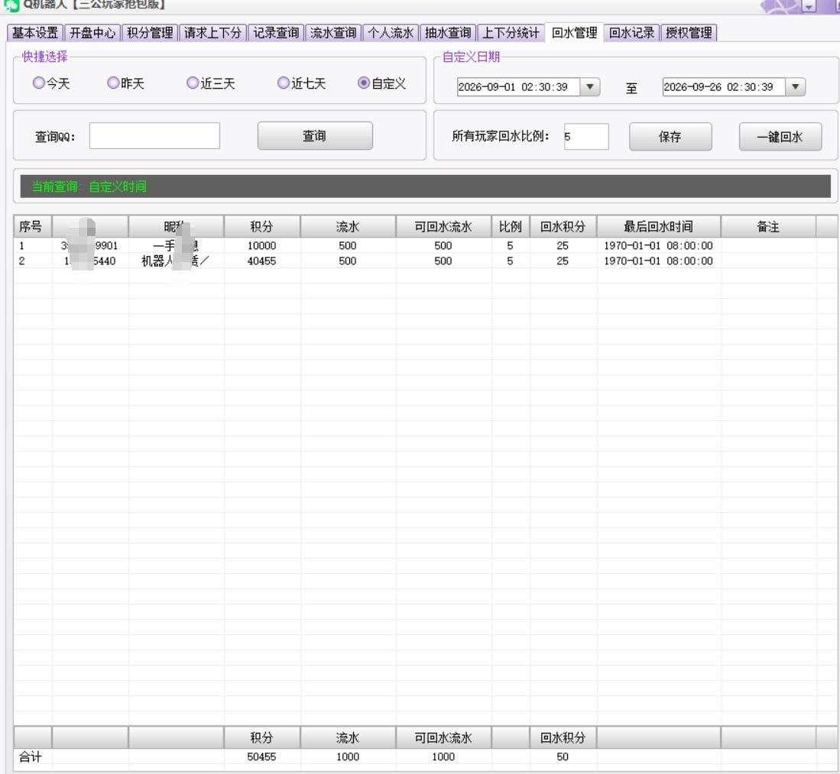Click the 最后回水时间 column header
This screenshot has width=840, height=774.
pos(658,227)
